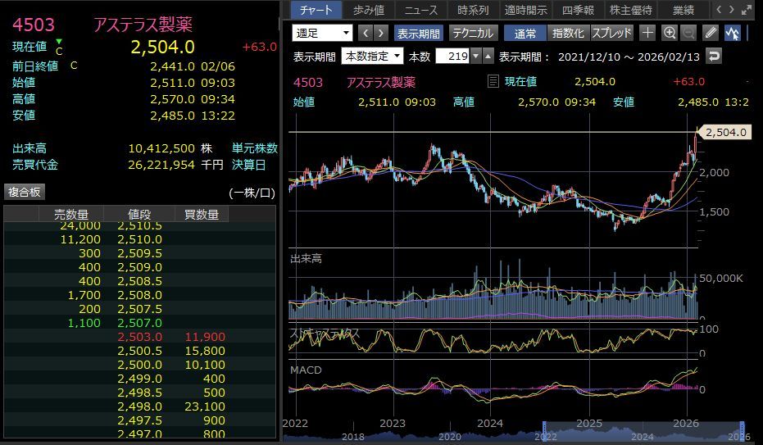The height and width of the screenshot is (445, 763).
Task: Click the ストキャスティクス panel label
Action: point(325,334)
